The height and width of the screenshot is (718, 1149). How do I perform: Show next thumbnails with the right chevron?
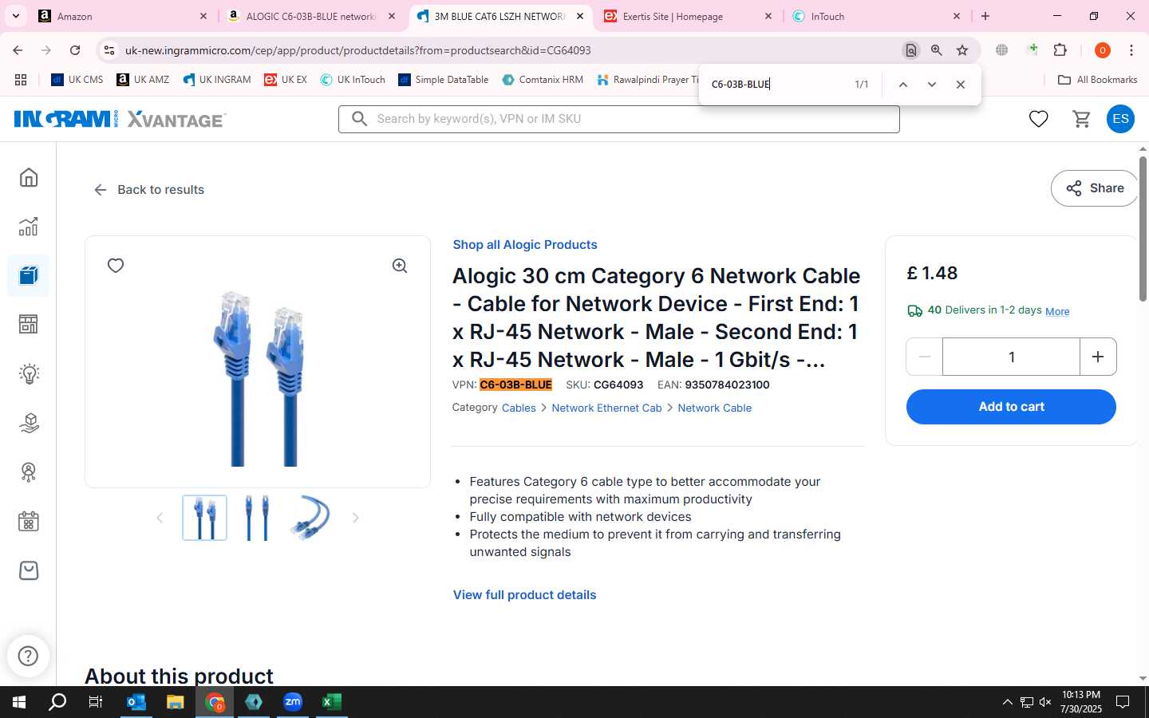356,518
